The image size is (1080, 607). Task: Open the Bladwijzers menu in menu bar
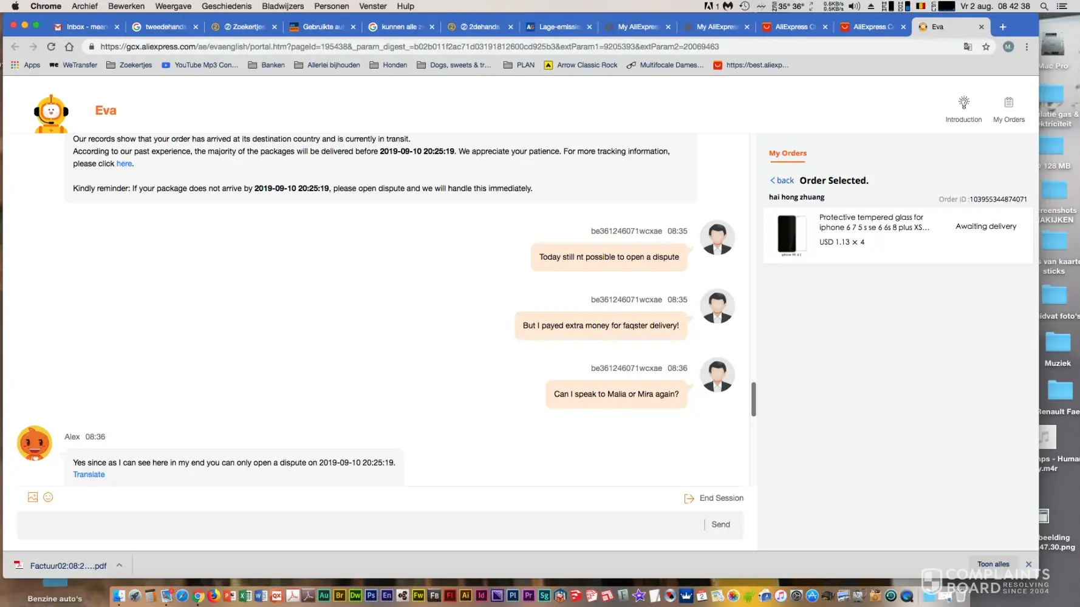(x=282, y=6)
